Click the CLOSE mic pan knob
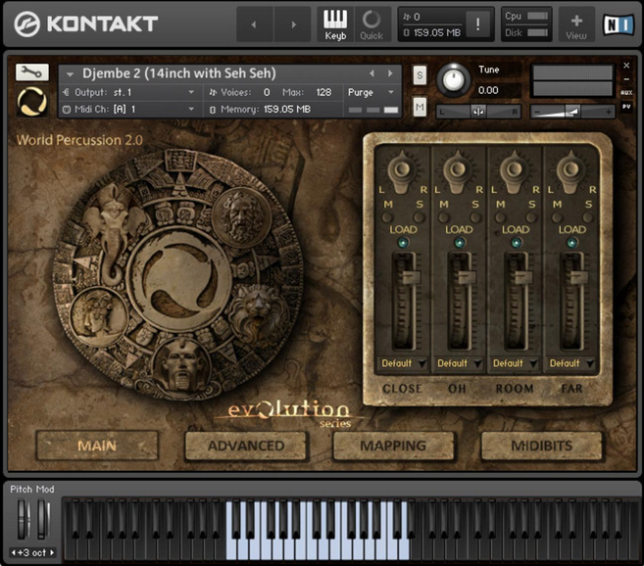 click(402, 171)
